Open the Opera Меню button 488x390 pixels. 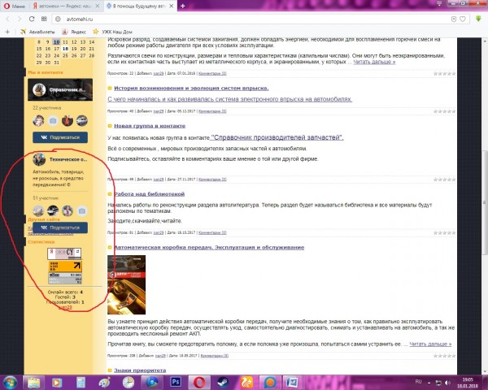15,6
